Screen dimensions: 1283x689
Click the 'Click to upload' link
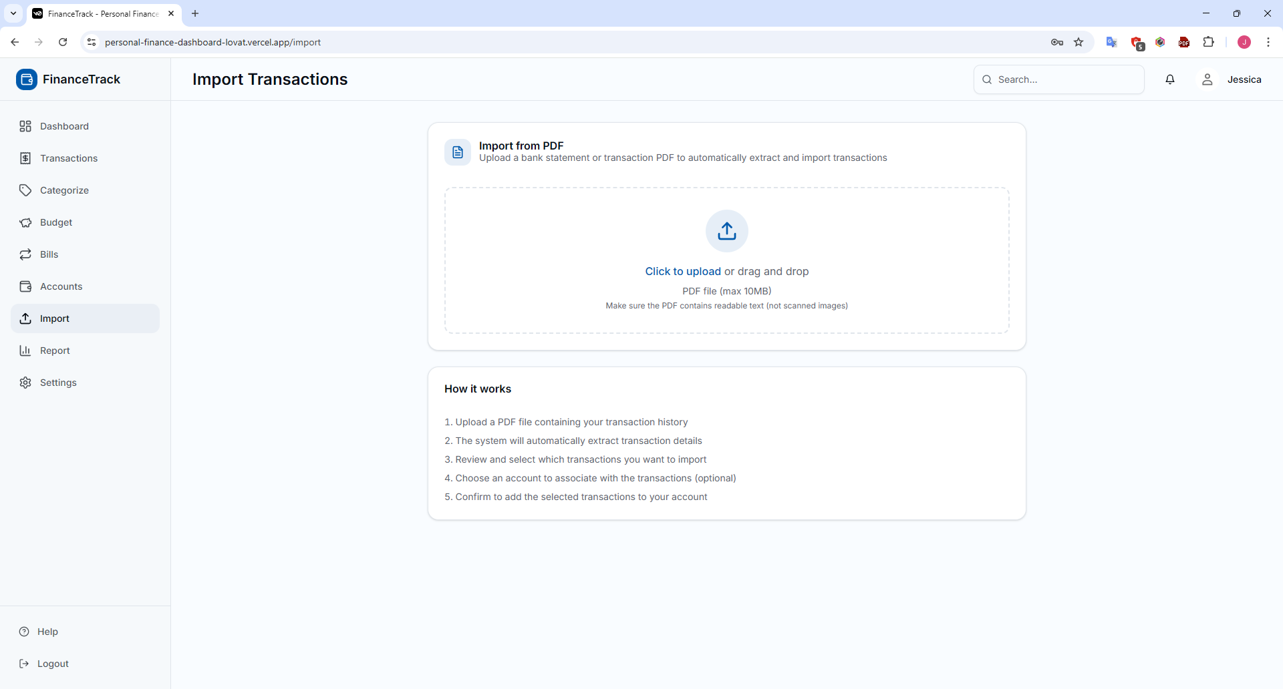pyautogui.click(x=682, y=272)
